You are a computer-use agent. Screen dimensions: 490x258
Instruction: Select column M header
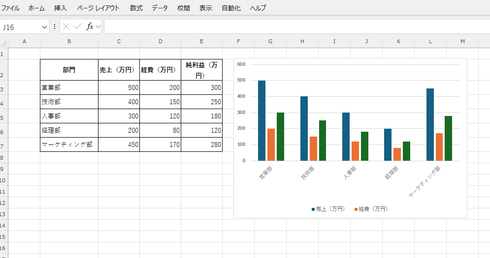[x=462, y=41]
